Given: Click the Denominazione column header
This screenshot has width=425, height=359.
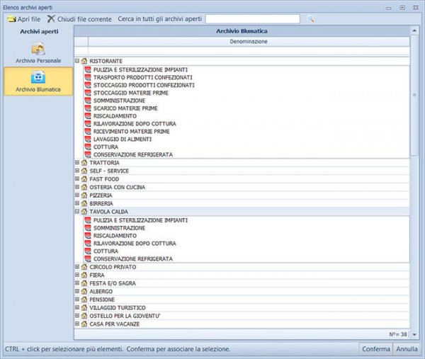Looking at the screenshot, I should (243, 42).
